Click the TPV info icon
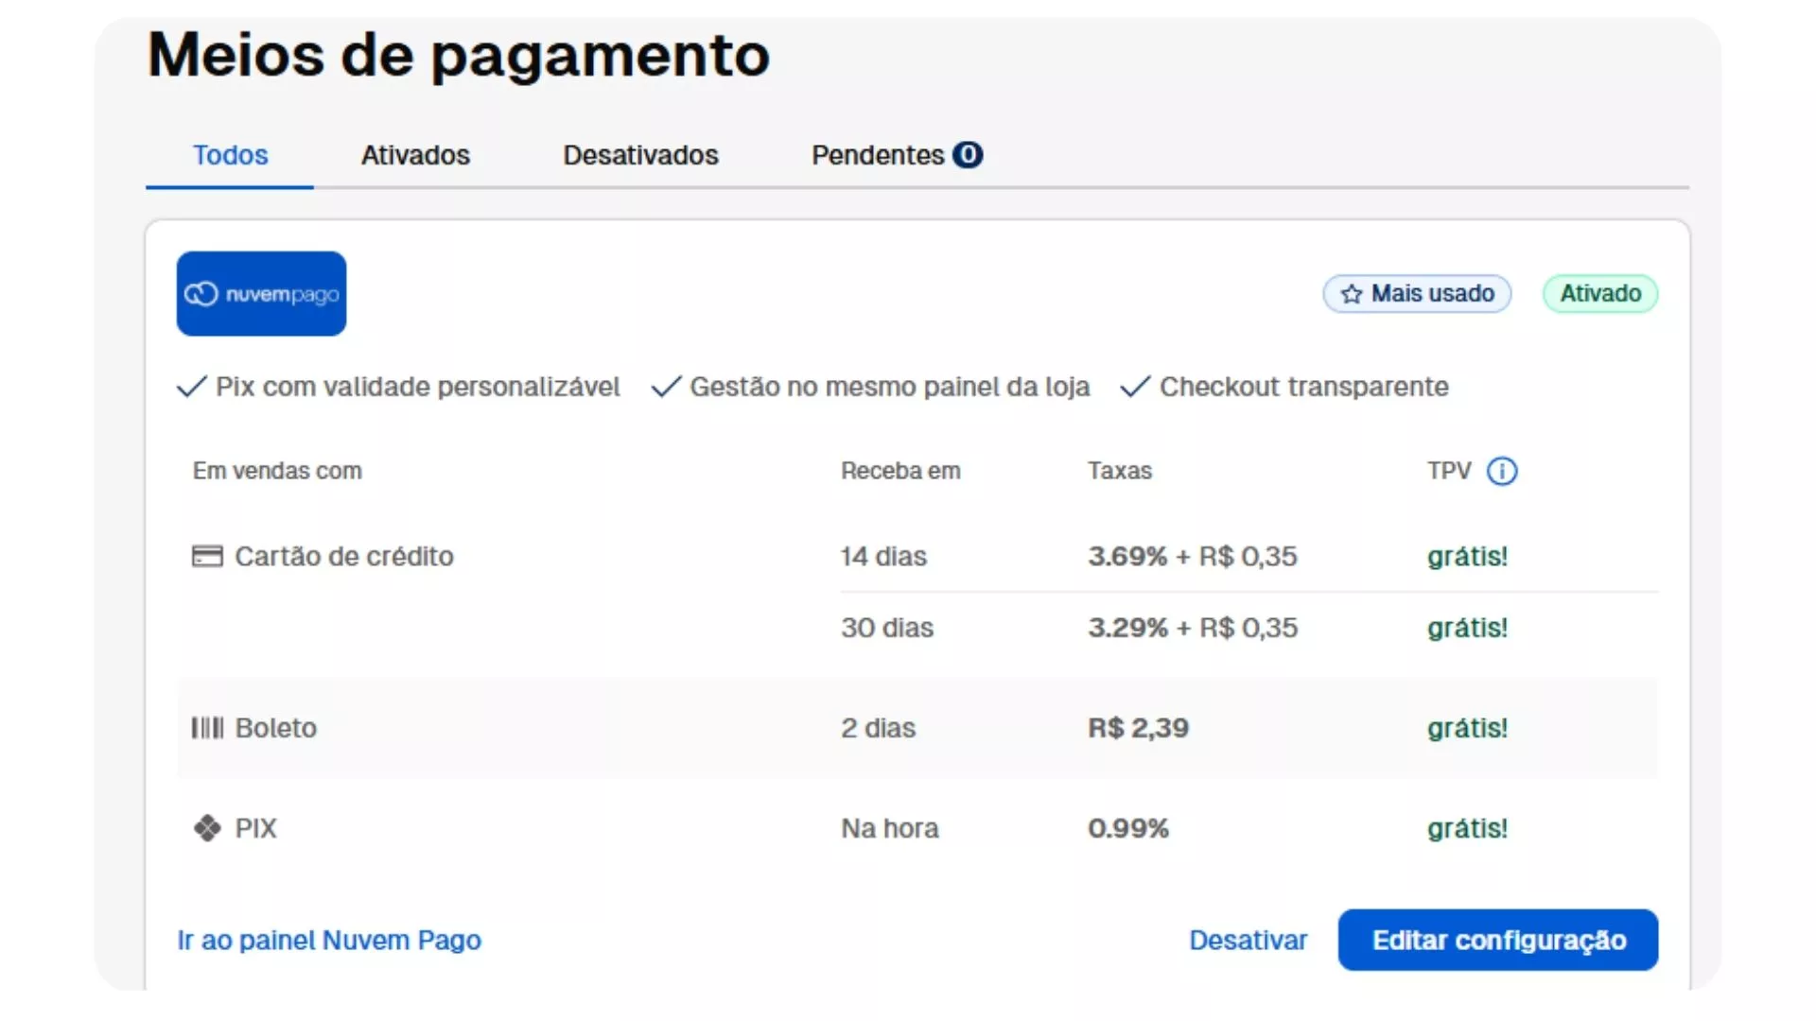The height and width of the screenshot is (1021, 1816). 1501,471
